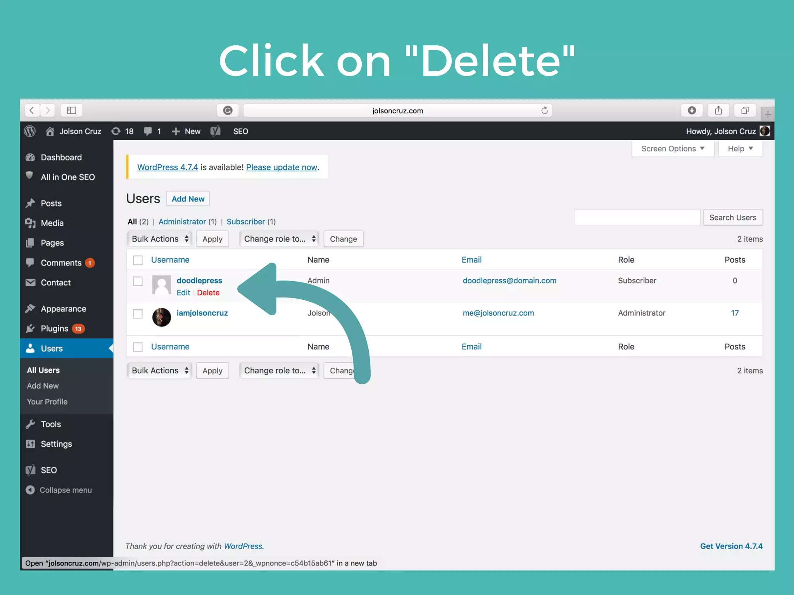The image size is (794, 595).
Task: Click the jolsoncruz.com address bar
Action: (x=397, y=111)
